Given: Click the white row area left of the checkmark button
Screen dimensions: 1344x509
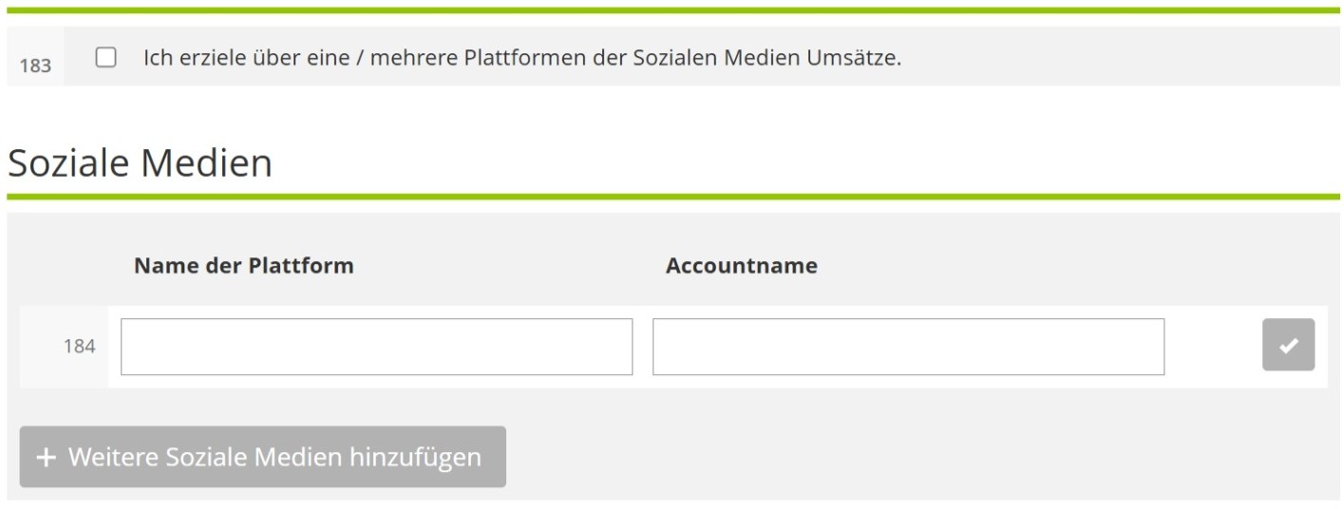Looking at the screenshot, I should 1213,347.
